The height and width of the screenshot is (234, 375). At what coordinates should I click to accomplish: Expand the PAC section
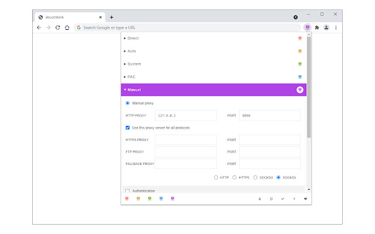213,77
